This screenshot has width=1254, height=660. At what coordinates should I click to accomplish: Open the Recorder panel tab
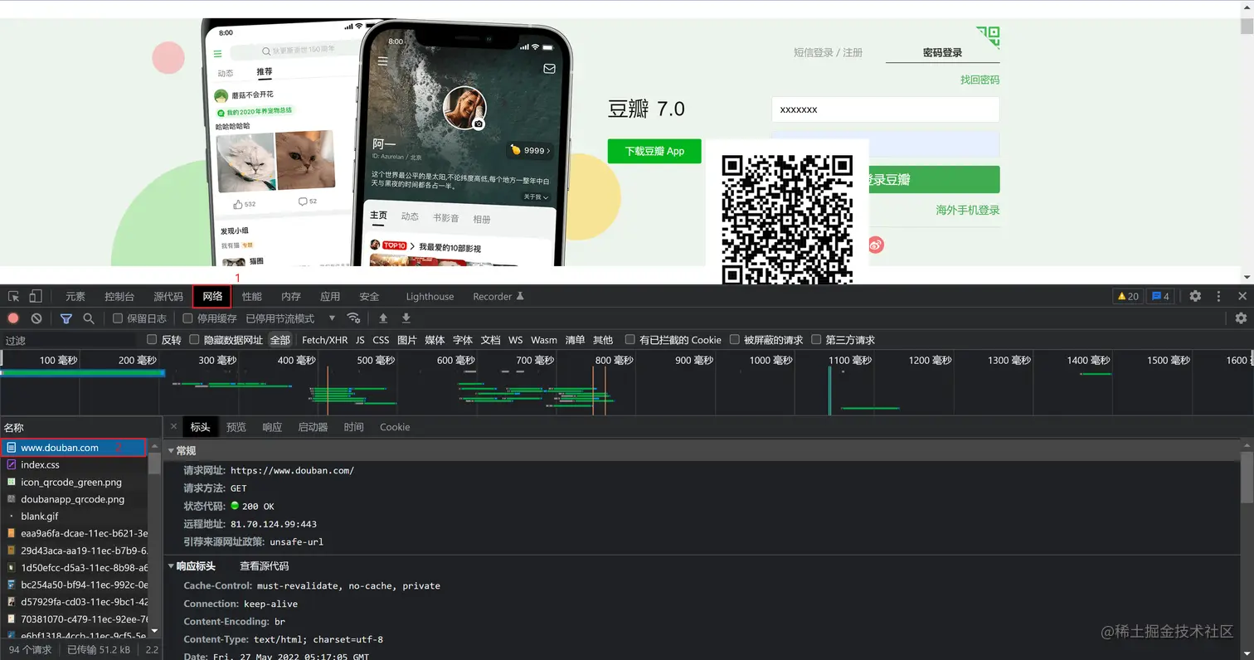tap(498, 297)
